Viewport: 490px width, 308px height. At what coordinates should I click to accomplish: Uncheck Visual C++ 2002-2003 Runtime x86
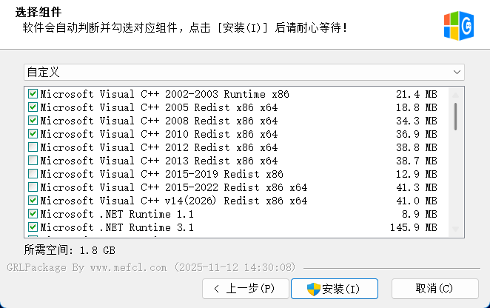pos(33,94)
